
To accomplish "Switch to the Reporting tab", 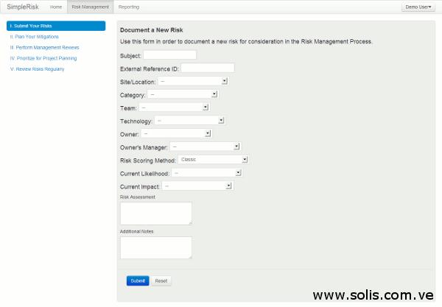I will coord(128,7).
